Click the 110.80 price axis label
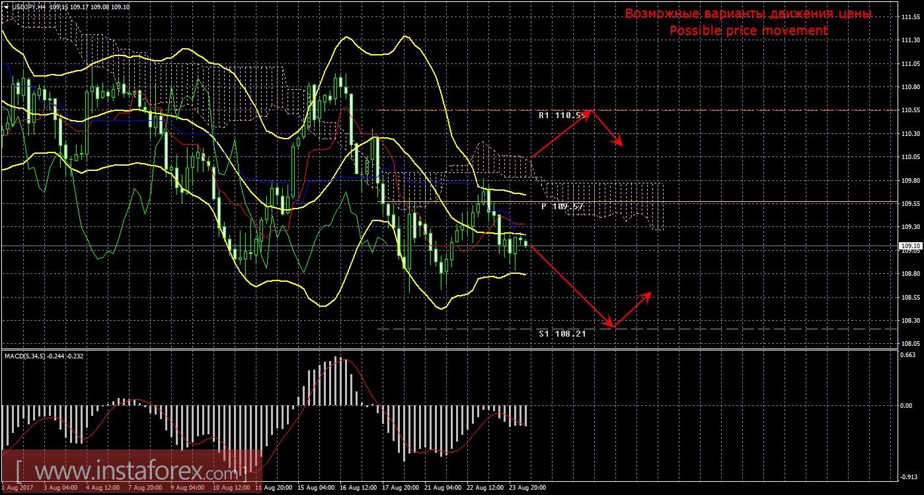The image size is (924, 495). (910, 87)
